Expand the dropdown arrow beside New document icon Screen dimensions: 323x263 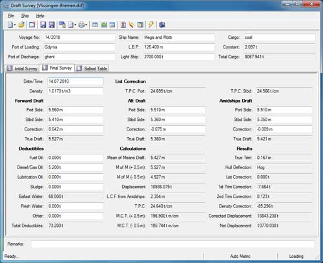15,25
